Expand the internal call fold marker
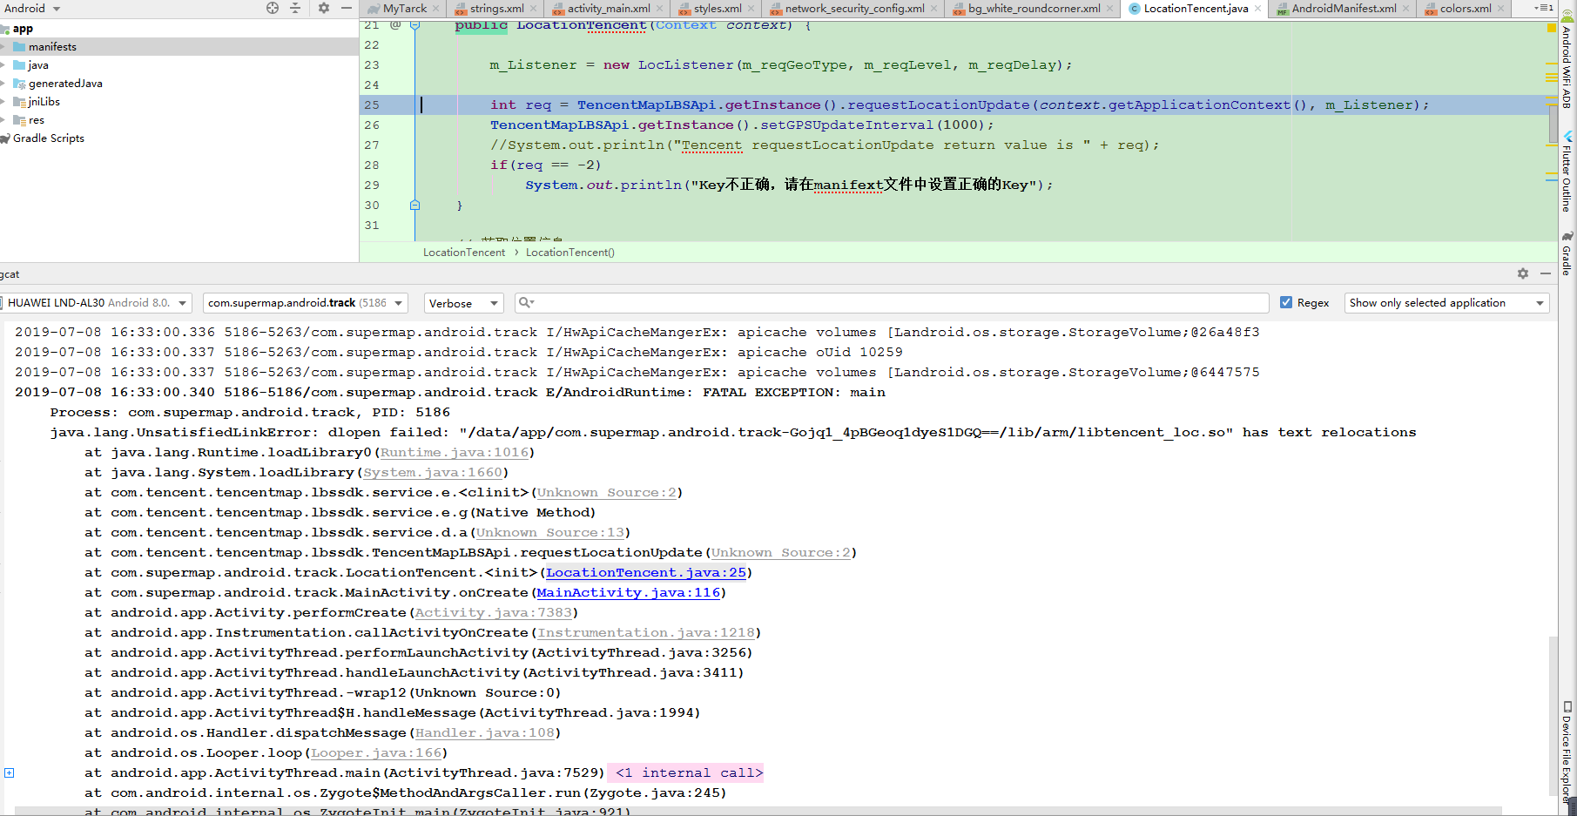This screenshot has width=1577, height=816. click(9, 772)
